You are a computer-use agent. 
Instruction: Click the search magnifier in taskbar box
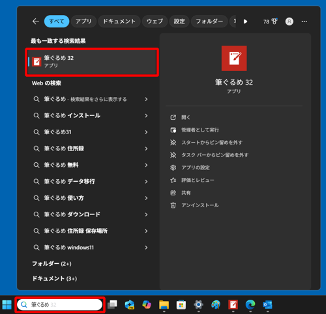coord(24,305)
